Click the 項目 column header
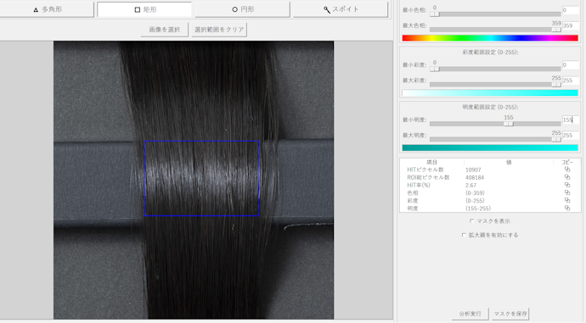The image size is (586, 323). (x=431, y=162)
